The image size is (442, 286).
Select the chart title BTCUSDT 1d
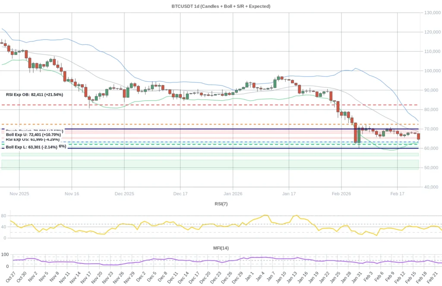(x=221, y=6)
